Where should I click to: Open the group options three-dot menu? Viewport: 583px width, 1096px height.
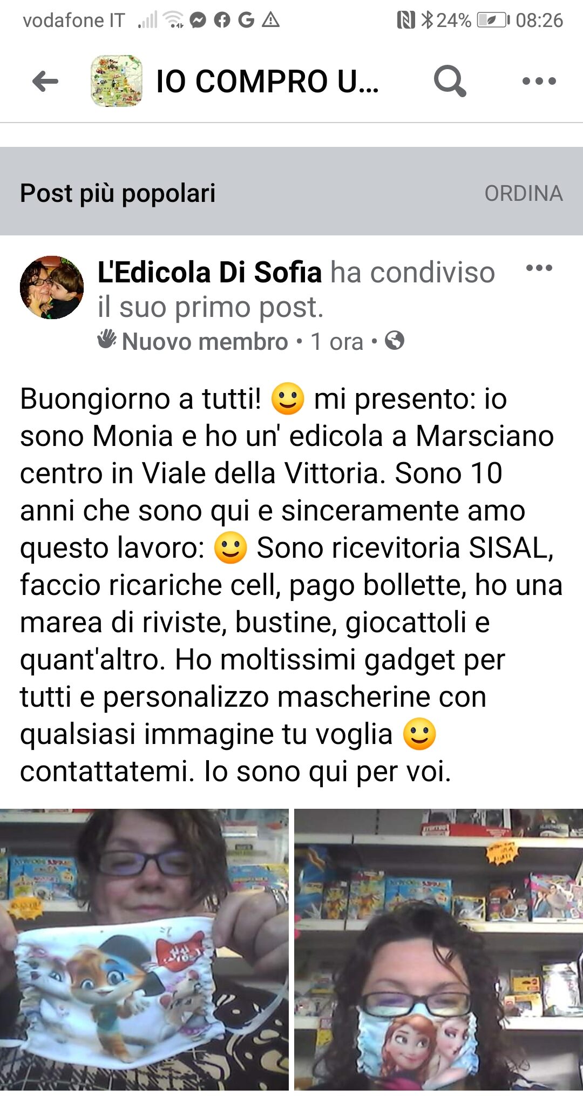[539, 82]
